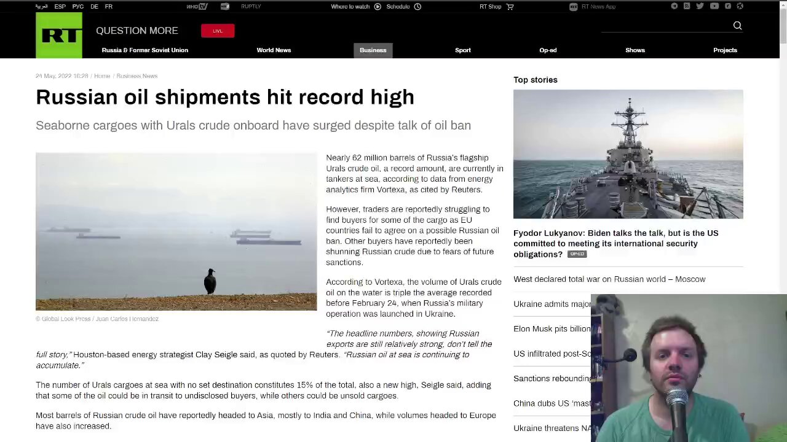The width and height of the screenshot is (787, 442).
Task: Open the Sport section
Action: pyautogui.click(x=463, y=50)
